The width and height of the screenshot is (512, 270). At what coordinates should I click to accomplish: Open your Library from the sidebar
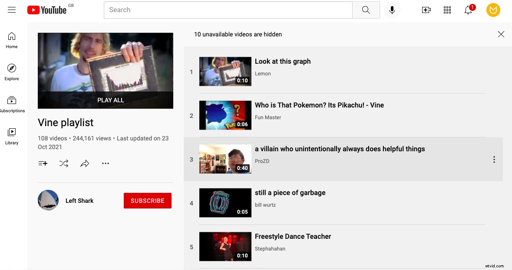pyautogui.click(x=11, y=135)
